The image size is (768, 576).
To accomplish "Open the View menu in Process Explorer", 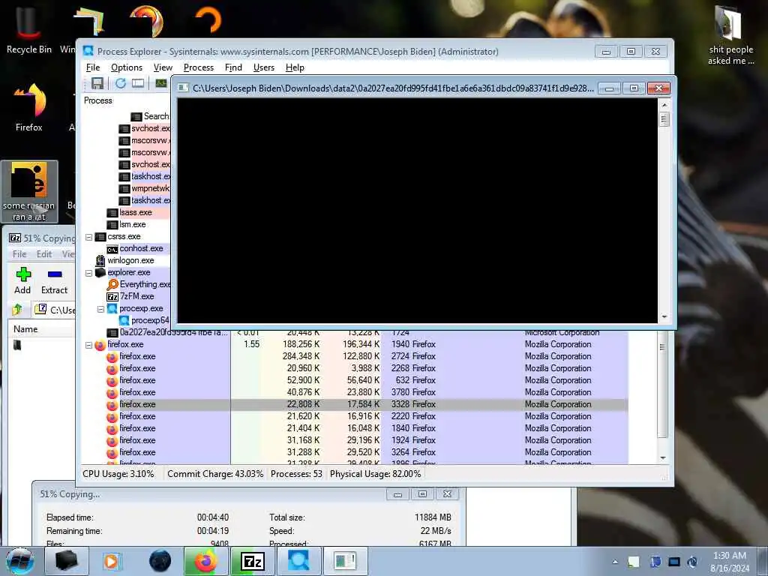I will coord(163,67).
